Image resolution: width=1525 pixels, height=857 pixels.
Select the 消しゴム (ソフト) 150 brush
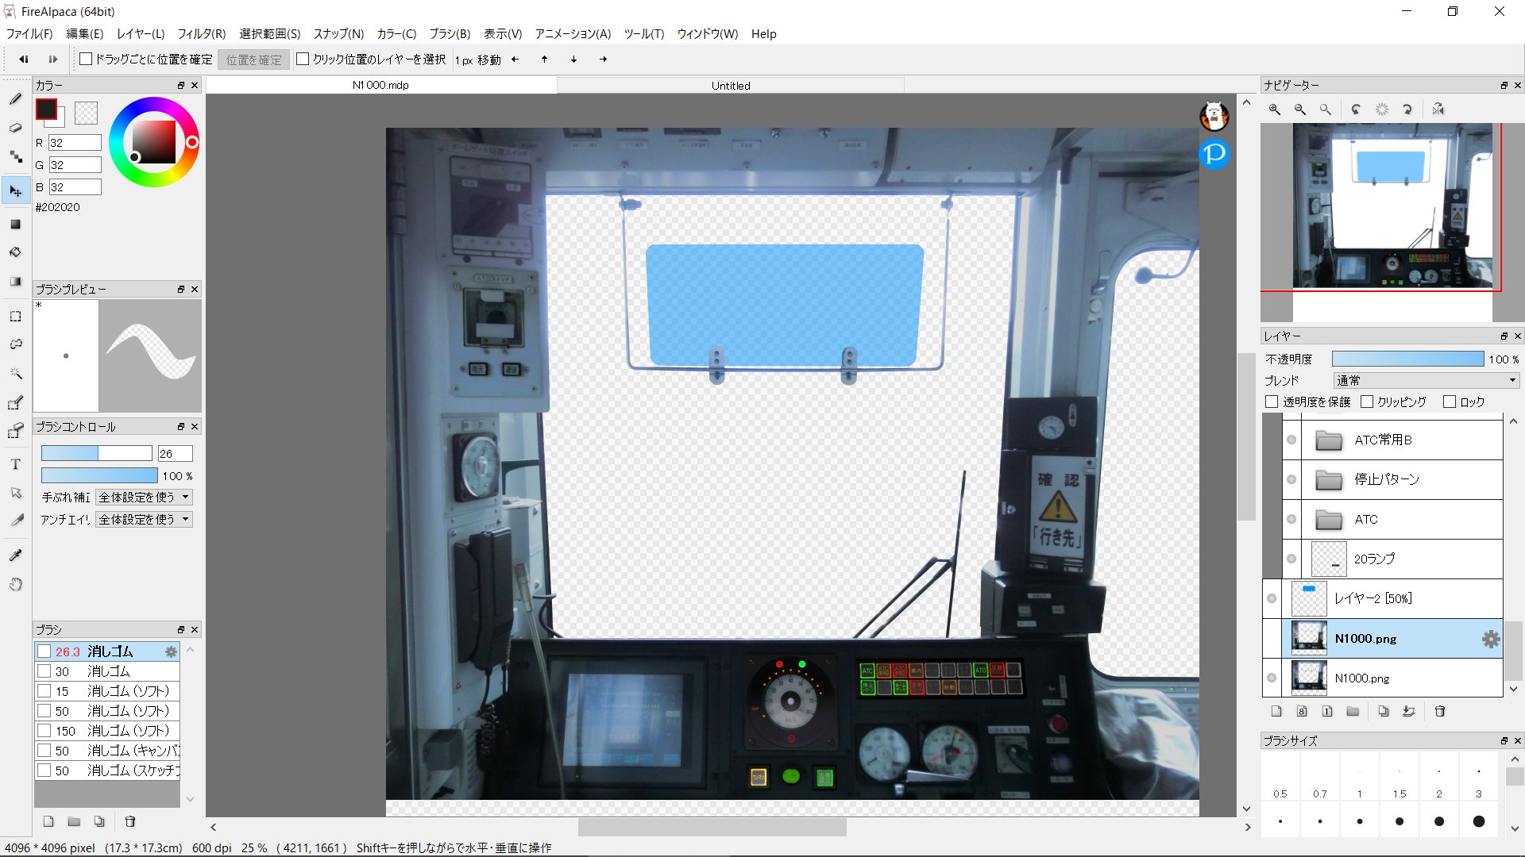107,731
